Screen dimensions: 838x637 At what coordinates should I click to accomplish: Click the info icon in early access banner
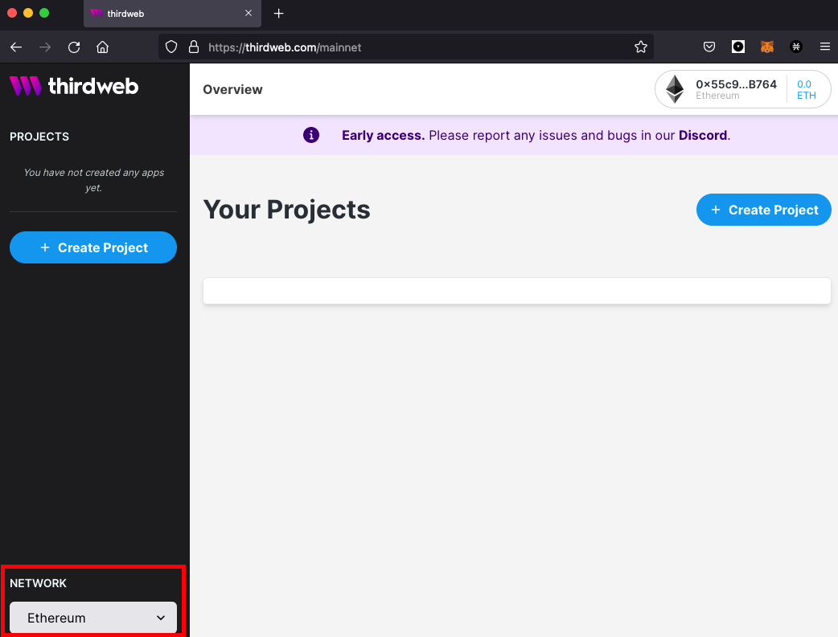[311, 135]
